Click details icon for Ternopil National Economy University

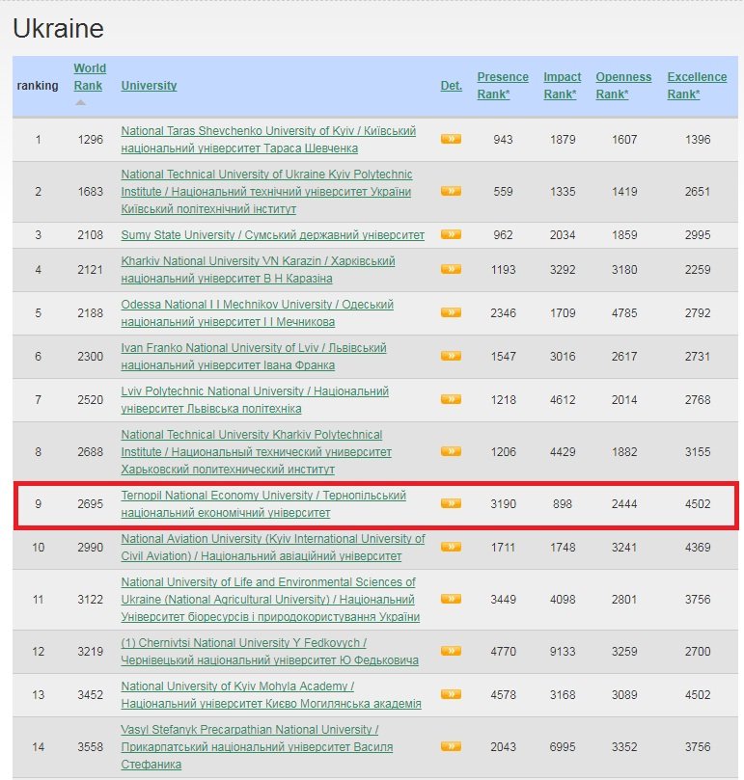[x=451, y=503]
